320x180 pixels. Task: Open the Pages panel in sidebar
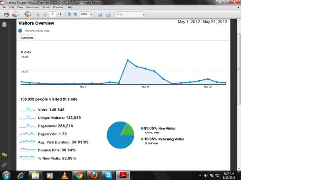[4, 25]
